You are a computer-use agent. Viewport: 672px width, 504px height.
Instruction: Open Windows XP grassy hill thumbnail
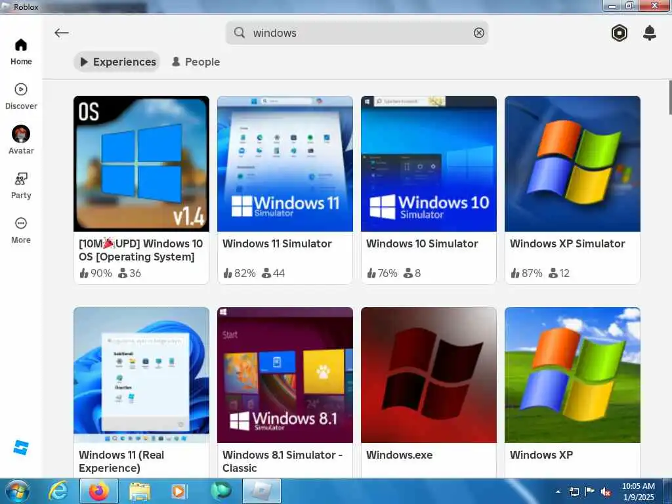(572, 375)
